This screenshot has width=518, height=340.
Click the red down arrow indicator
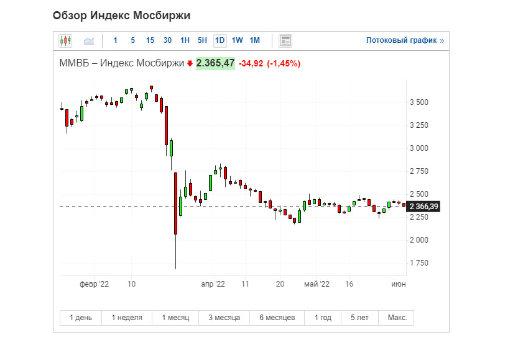click(190, 63)
